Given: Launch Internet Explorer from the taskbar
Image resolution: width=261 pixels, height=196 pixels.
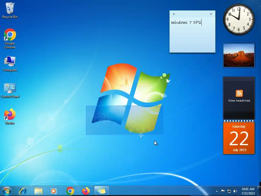Looking at the screenshot, I should coord(23,191).
